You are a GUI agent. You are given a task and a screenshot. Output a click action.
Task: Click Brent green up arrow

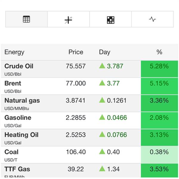(102, 83)
